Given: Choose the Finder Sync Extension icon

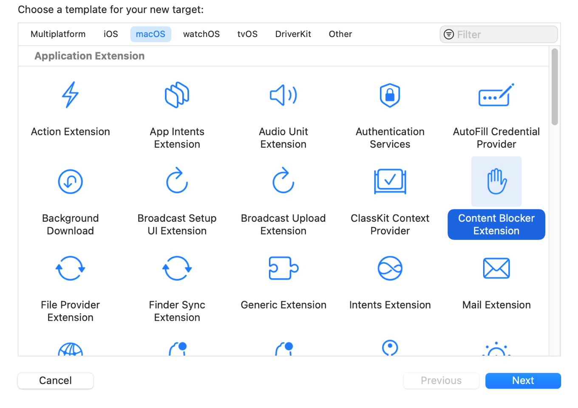Looking at the screenshot, I should pyautogui.click(x=177, y=268).
